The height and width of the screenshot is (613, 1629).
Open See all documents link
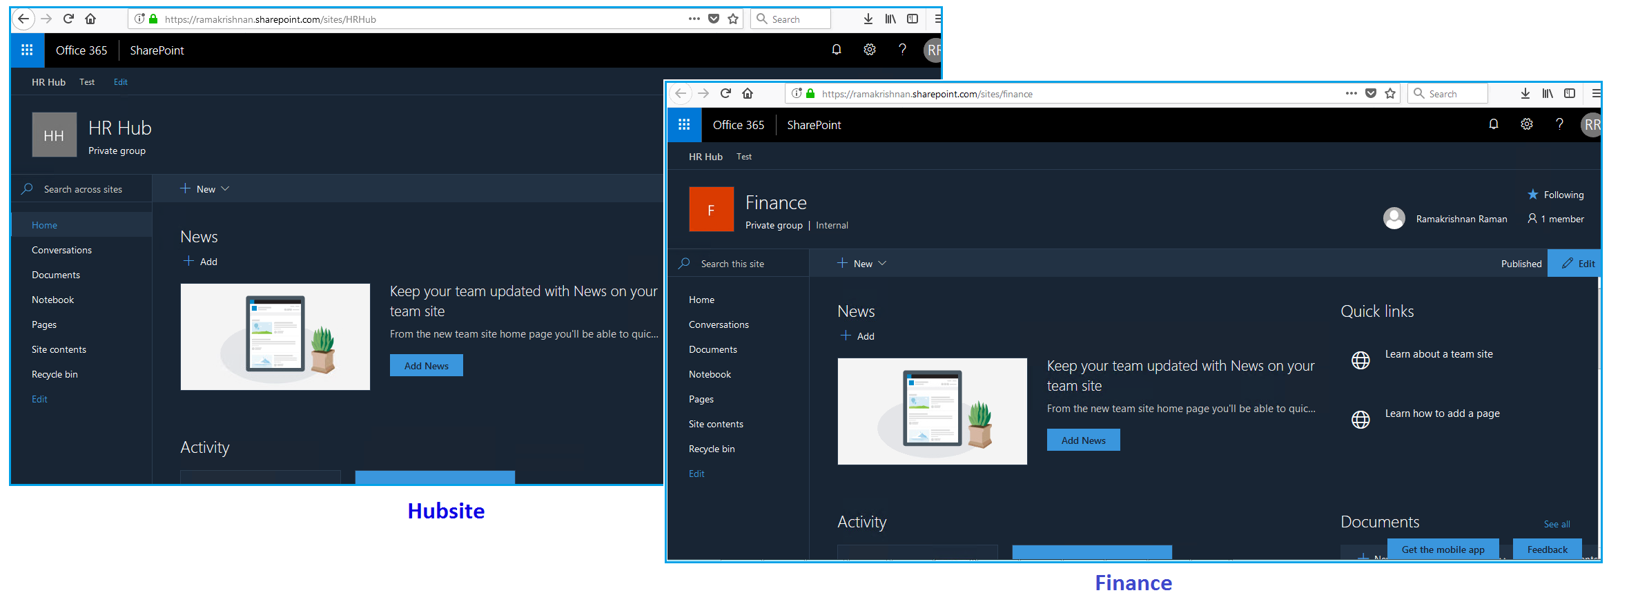pos(1557,524)
